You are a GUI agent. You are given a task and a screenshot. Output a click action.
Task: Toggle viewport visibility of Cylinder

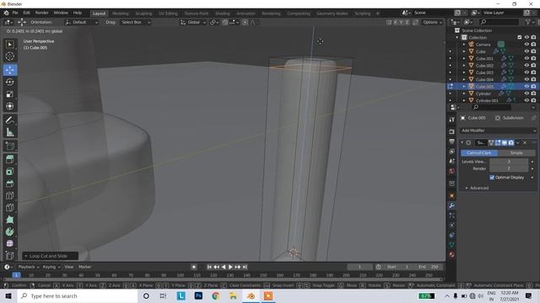[x=526, y=93]
